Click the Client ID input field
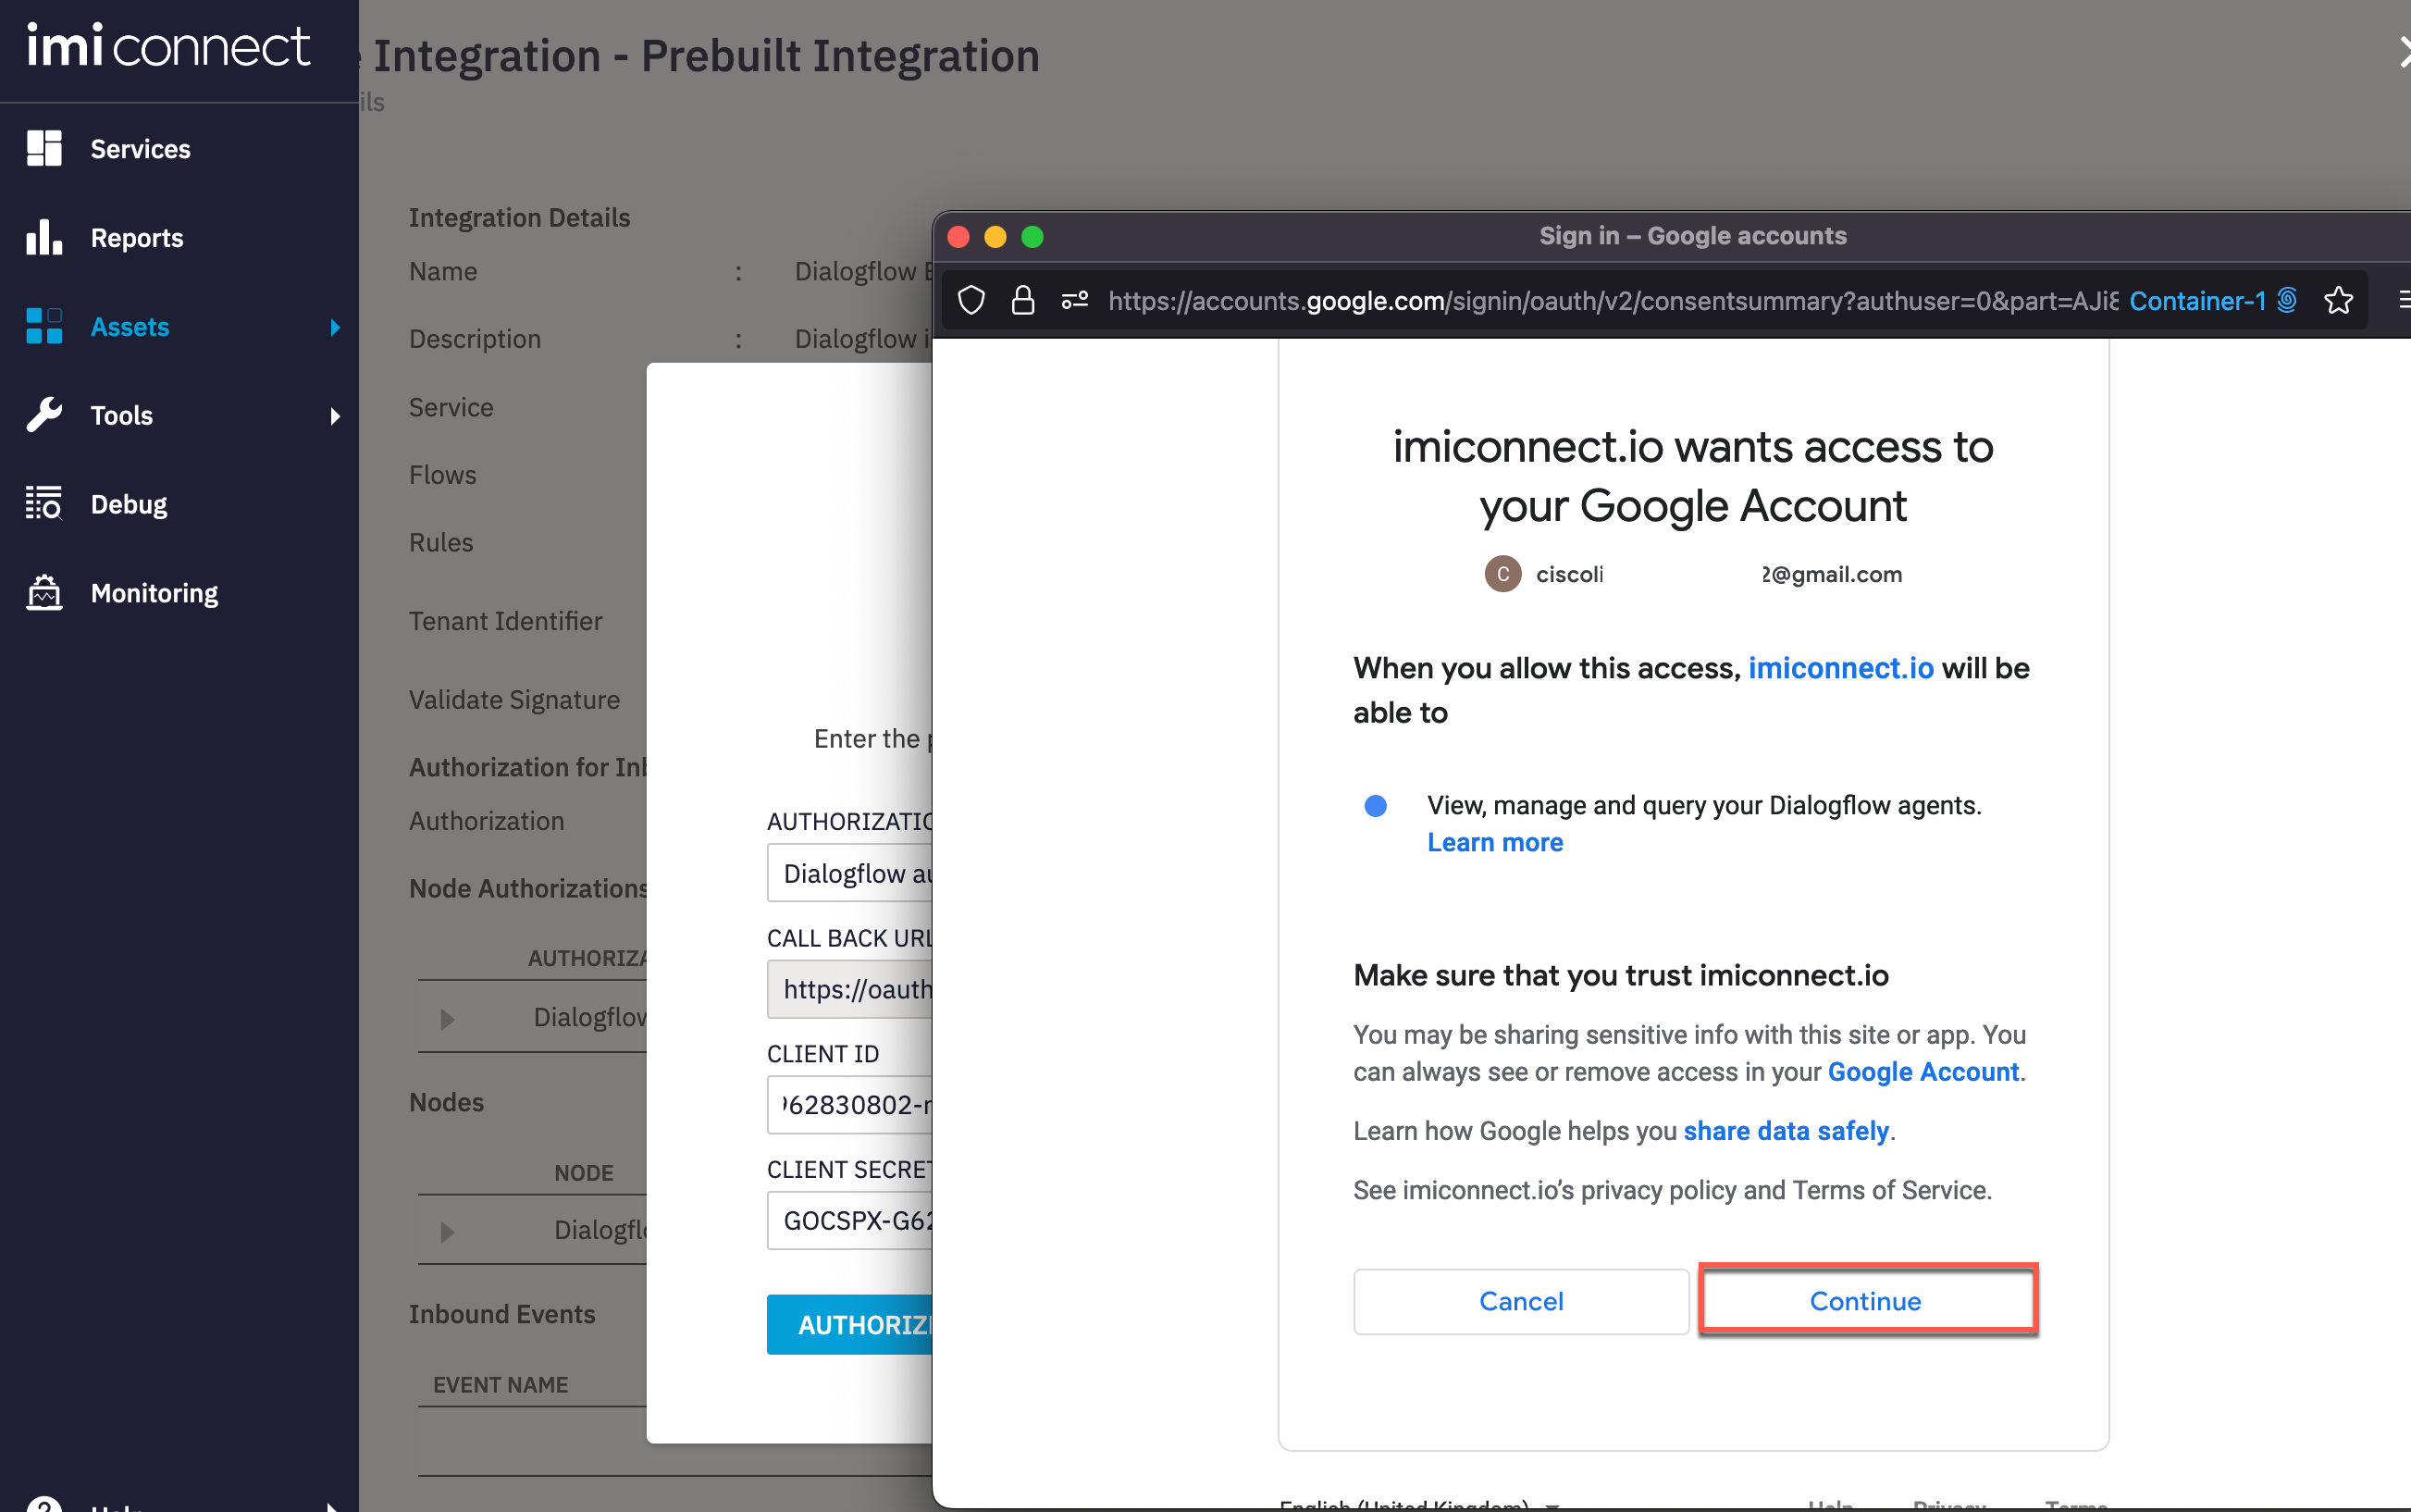Image resolution: width=2411 pixels, height=1512 pixels. [849, 1105]
